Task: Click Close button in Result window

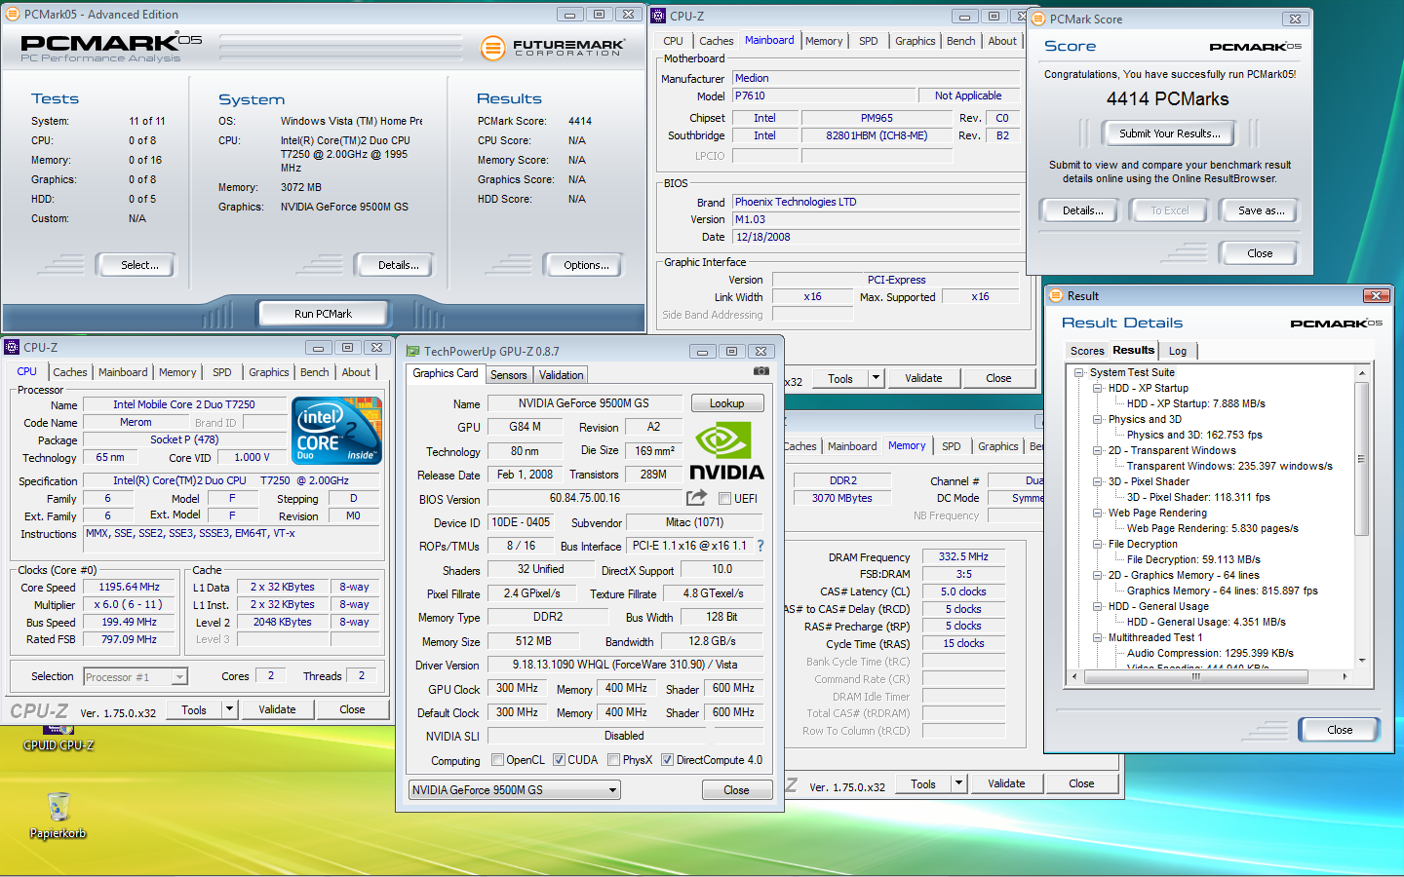Action: (x=1339, y=730)
